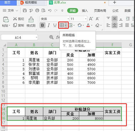
Task: Expand the font name dropdown
Action: point(68,19)
